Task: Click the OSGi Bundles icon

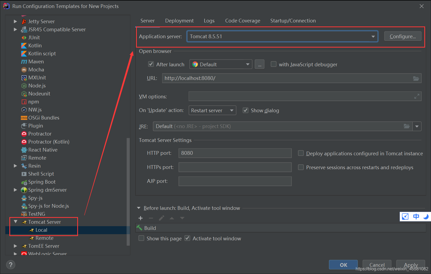Action: click(24, 118)
